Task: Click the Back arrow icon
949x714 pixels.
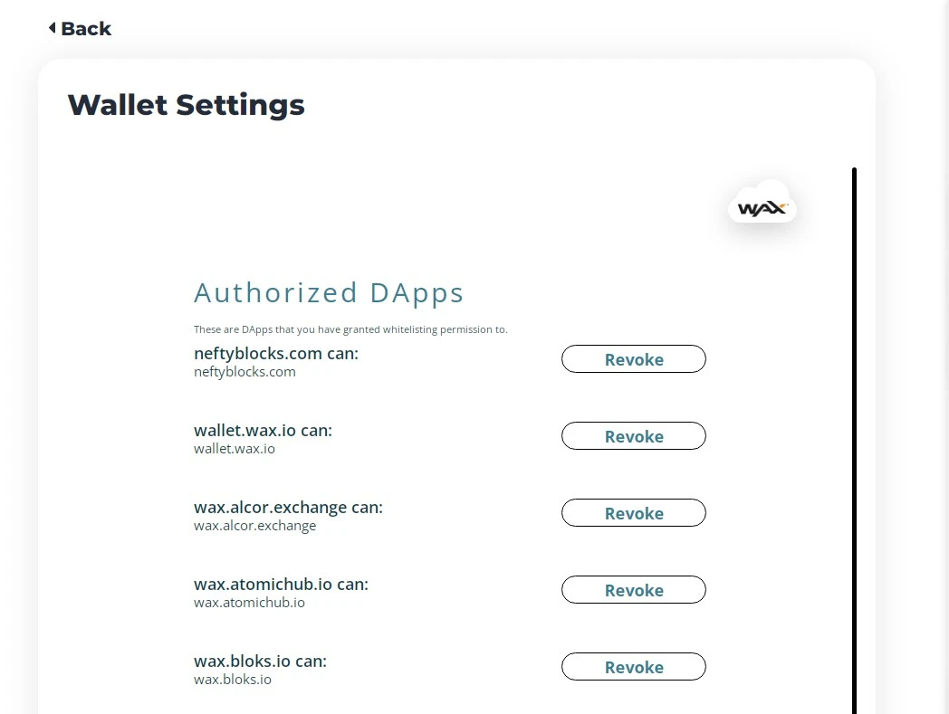Action: point(53,28)
